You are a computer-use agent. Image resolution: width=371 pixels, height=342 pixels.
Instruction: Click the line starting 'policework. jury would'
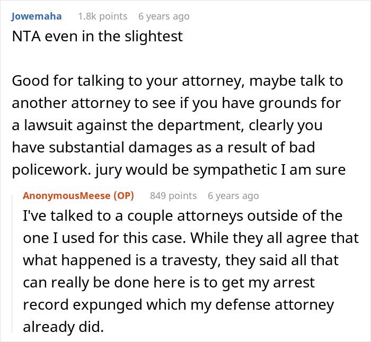pos(179,170)
